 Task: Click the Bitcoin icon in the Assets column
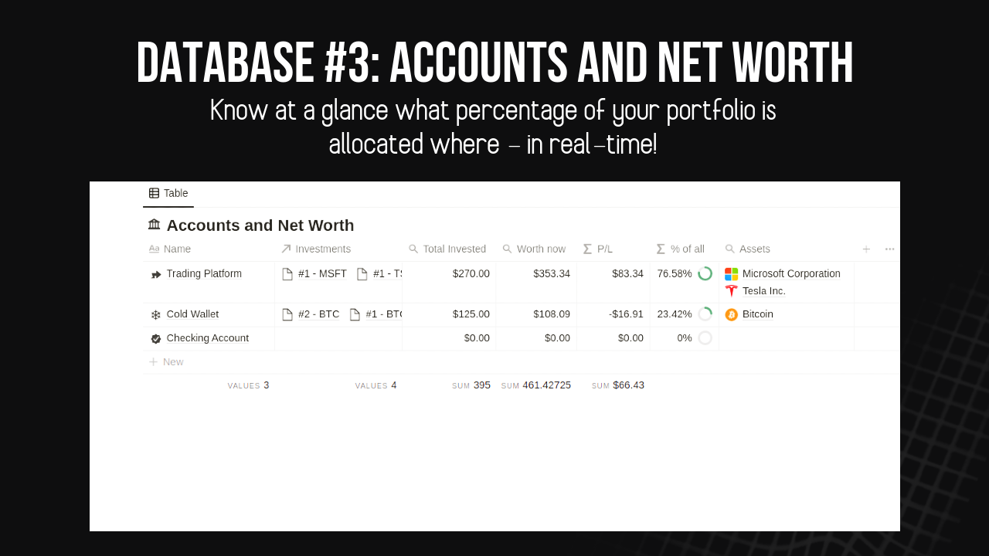(731, 314)
